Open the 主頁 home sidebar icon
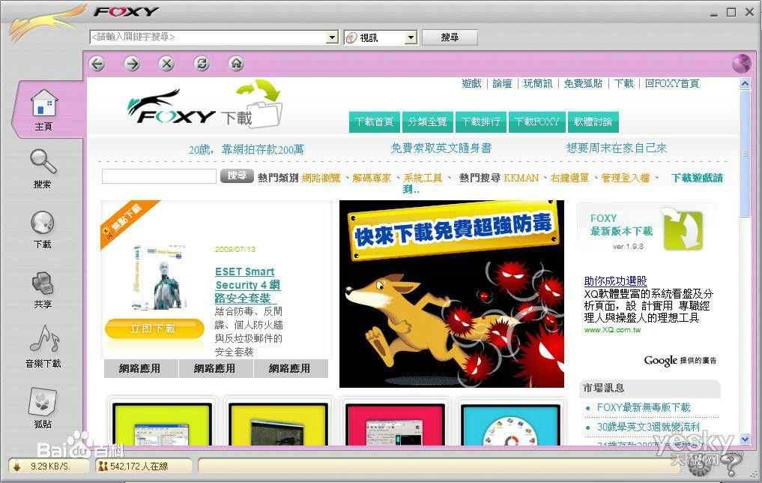This screenshot has width=762, height=483. pos(43,108)
